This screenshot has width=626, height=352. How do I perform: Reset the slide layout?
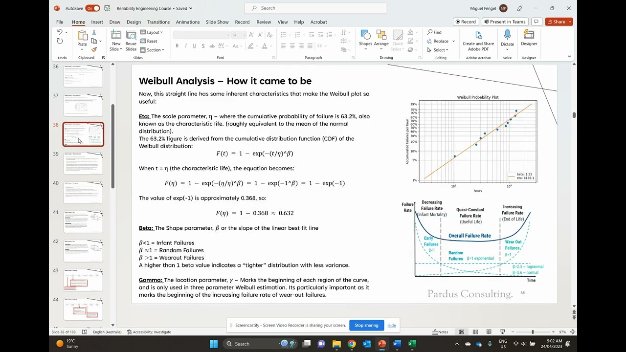(149, 41)
